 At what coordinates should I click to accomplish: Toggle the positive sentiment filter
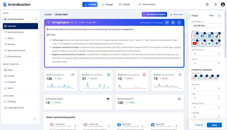click(199, 78)
